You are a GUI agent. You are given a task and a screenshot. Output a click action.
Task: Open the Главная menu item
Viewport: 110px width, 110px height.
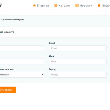pos(43,5)
